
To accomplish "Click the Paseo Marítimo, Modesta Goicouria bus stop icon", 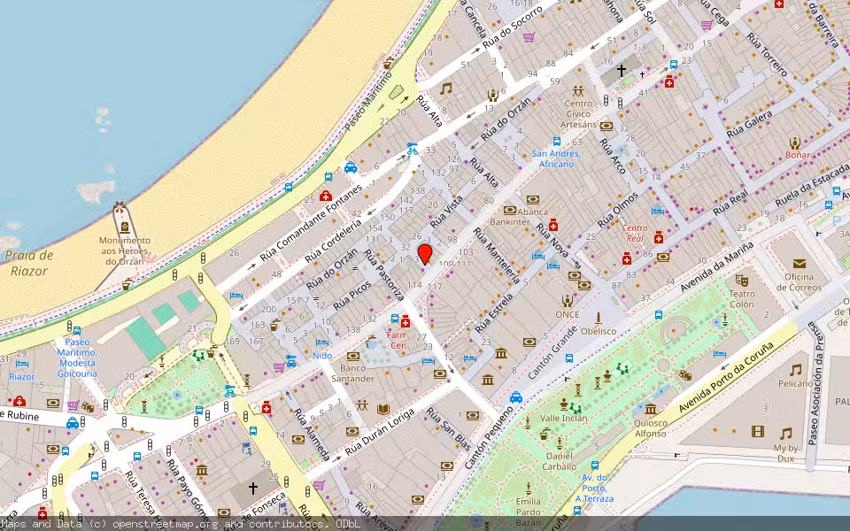I will pos(77,330).
